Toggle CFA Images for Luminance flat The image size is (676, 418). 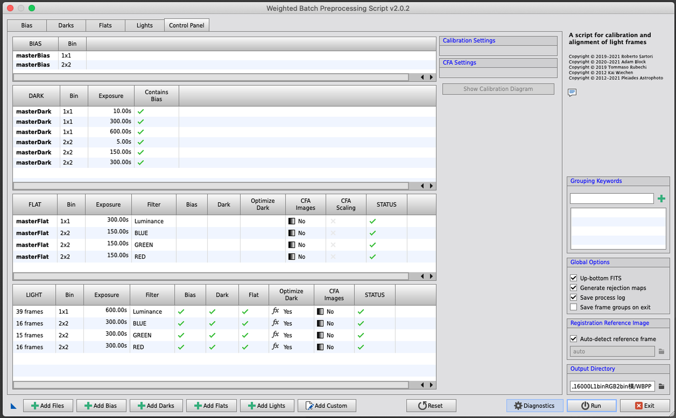point(291,221)
